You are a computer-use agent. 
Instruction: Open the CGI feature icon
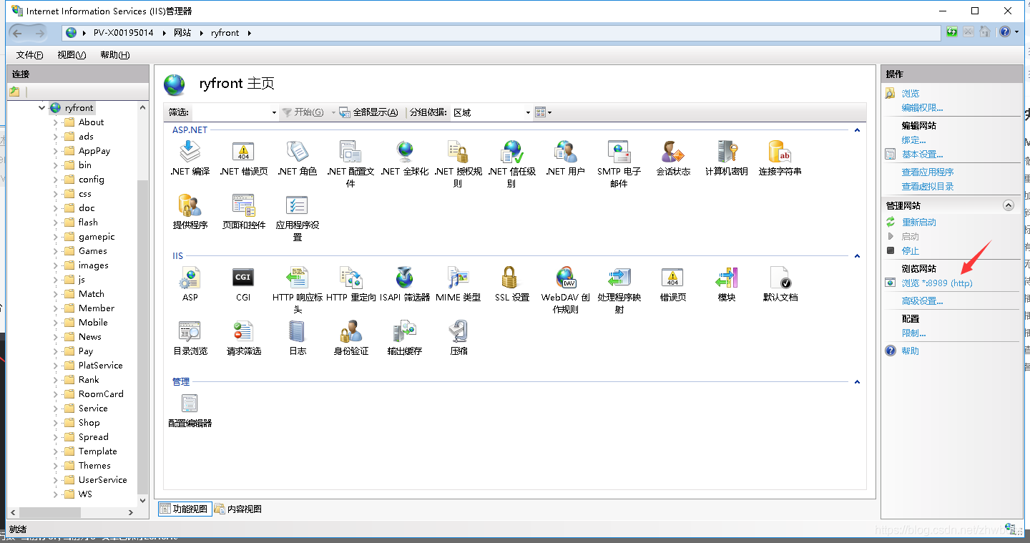243,284
